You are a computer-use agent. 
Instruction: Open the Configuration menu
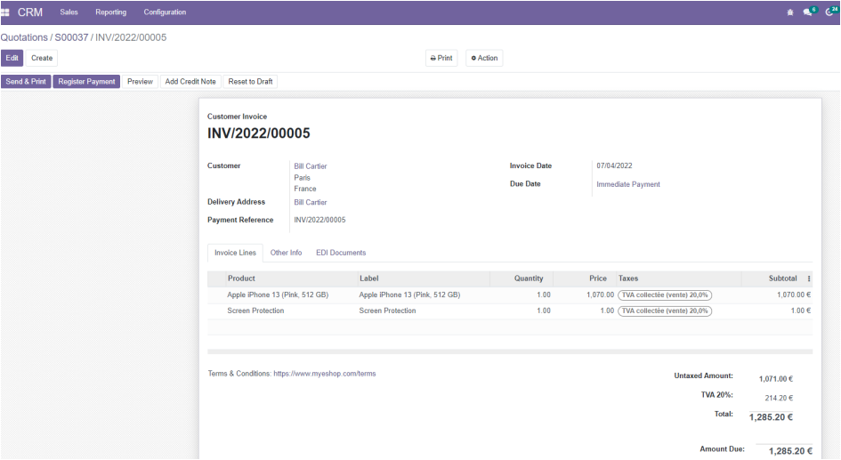click(x=165, y=12)
